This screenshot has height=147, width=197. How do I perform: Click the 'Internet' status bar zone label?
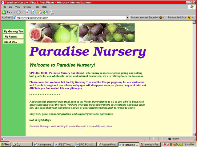pyautogui.click(x=175, y=139)
